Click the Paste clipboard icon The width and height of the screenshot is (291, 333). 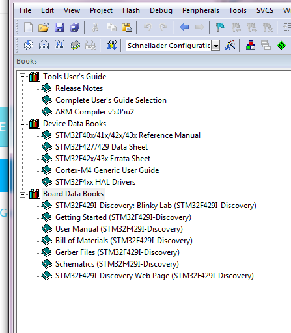(x=127, y=27)
